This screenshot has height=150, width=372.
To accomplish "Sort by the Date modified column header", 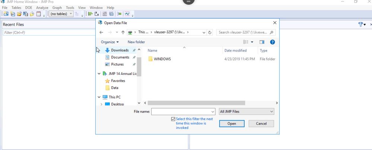I will [235, 50].
